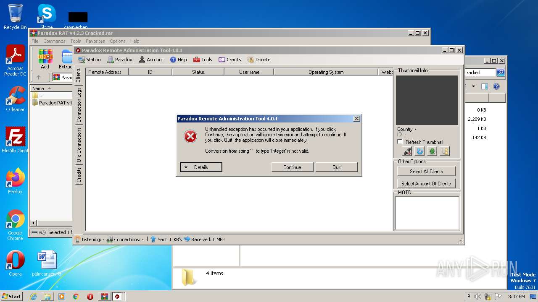Click the red error icon in the dialog
538x302 pixels.
pyautogui.click(x=190, y=136)
